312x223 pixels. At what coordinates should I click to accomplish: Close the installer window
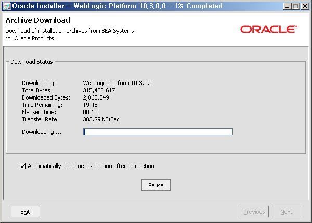pos(305,6)
